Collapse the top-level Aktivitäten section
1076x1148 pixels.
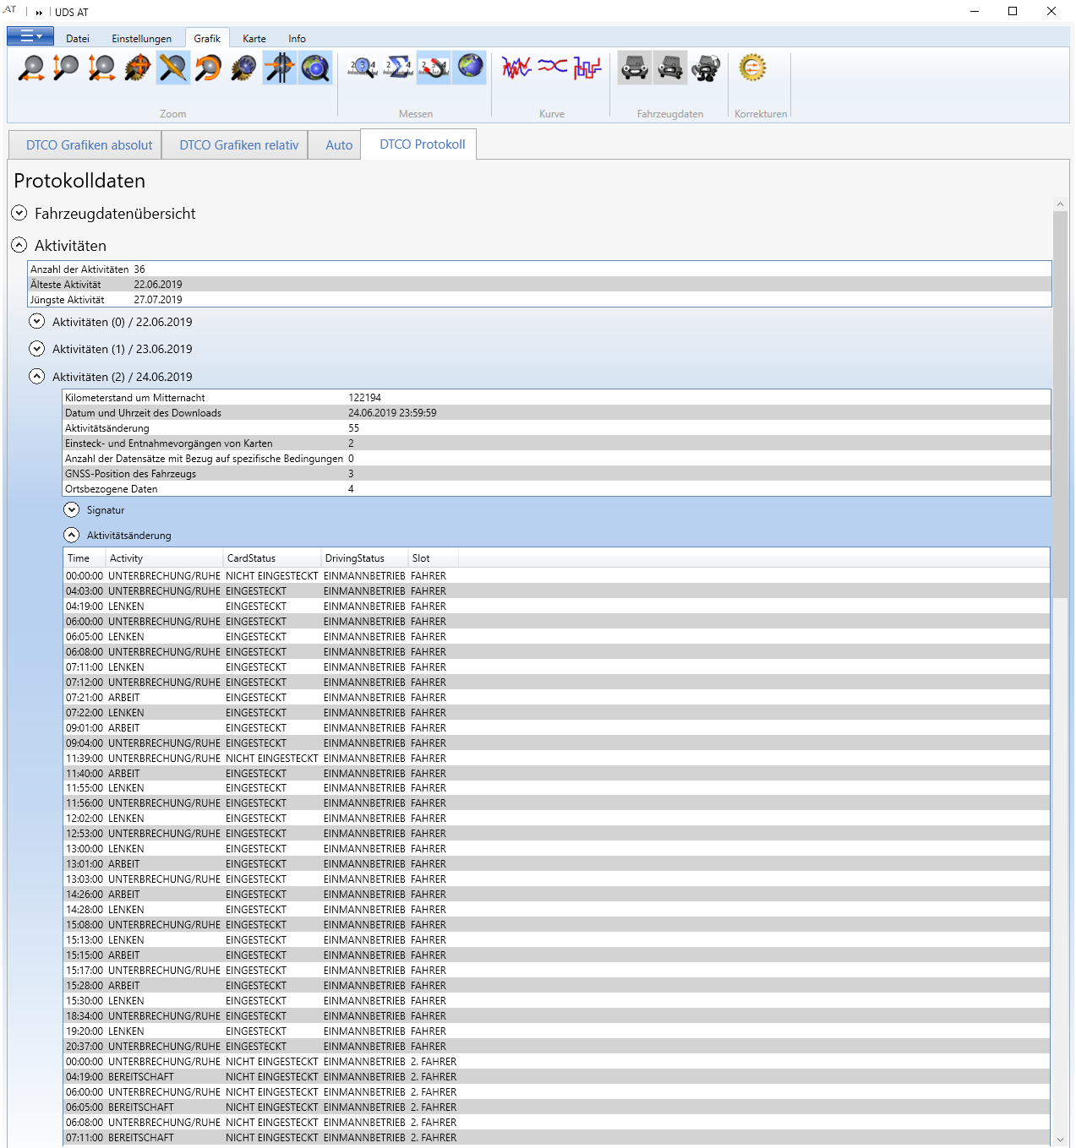click(x=19, y=246)
